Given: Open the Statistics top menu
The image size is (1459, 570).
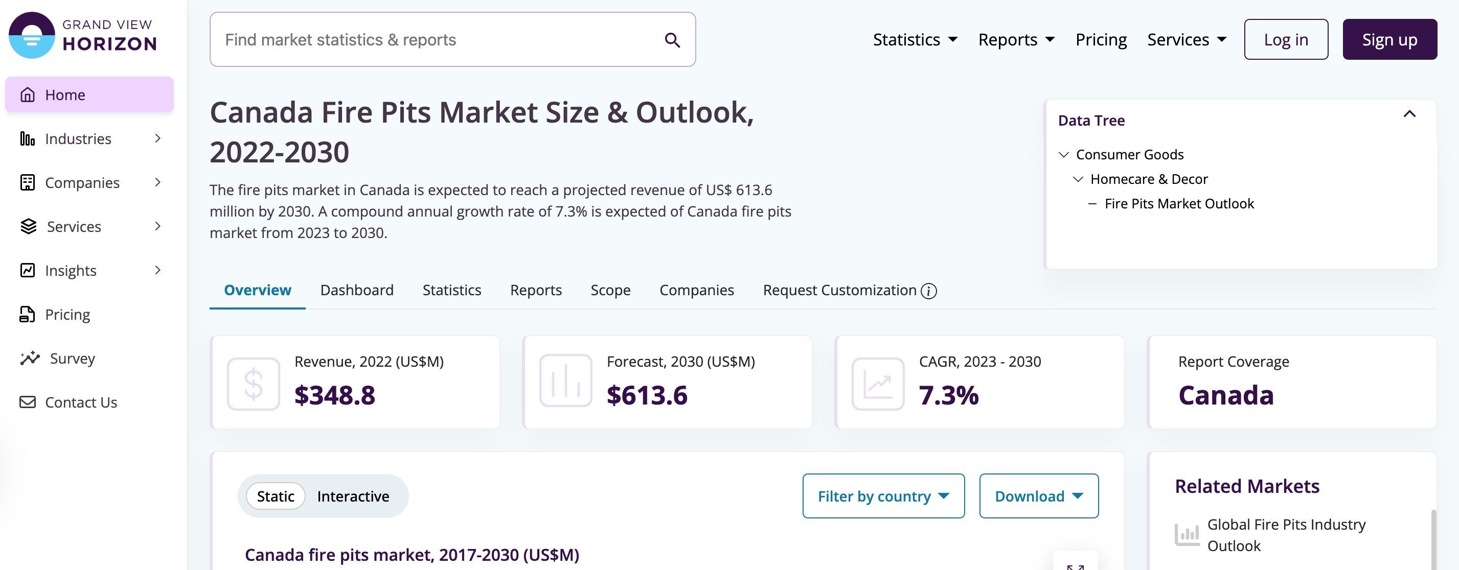Looking at the screenshot, I should 915,40.
